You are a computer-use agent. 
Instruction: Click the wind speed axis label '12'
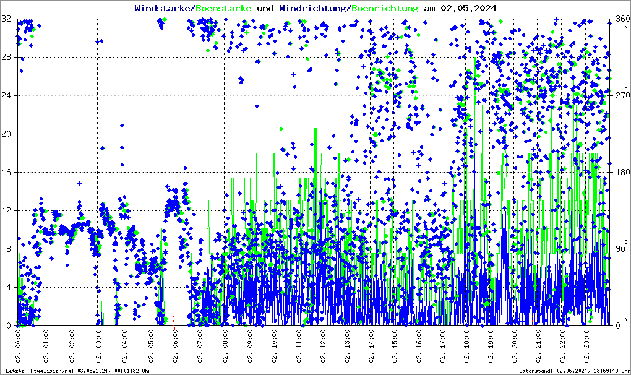[6, 210]
